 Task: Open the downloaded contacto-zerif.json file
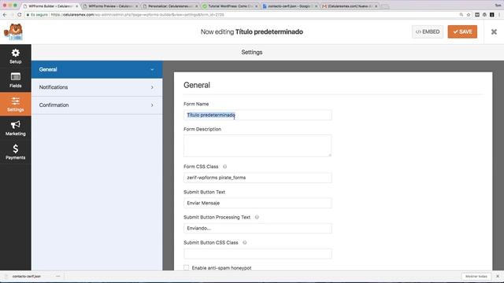(27, 276)
